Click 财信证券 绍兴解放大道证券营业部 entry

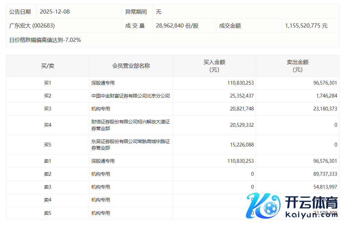point(130,125)
